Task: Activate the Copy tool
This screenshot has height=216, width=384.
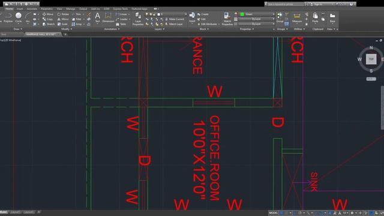Action: [x=47, y=19]
